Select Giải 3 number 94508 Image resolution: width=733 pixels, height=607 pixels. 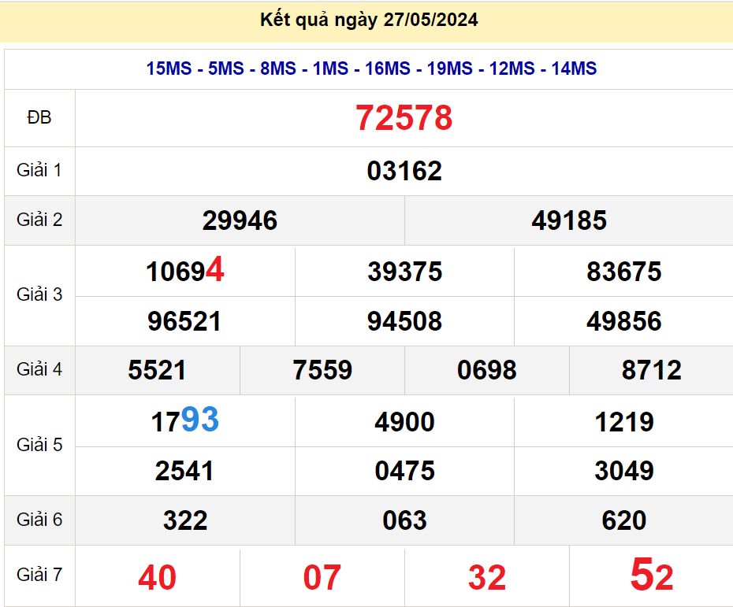click(x=404, y=321)
